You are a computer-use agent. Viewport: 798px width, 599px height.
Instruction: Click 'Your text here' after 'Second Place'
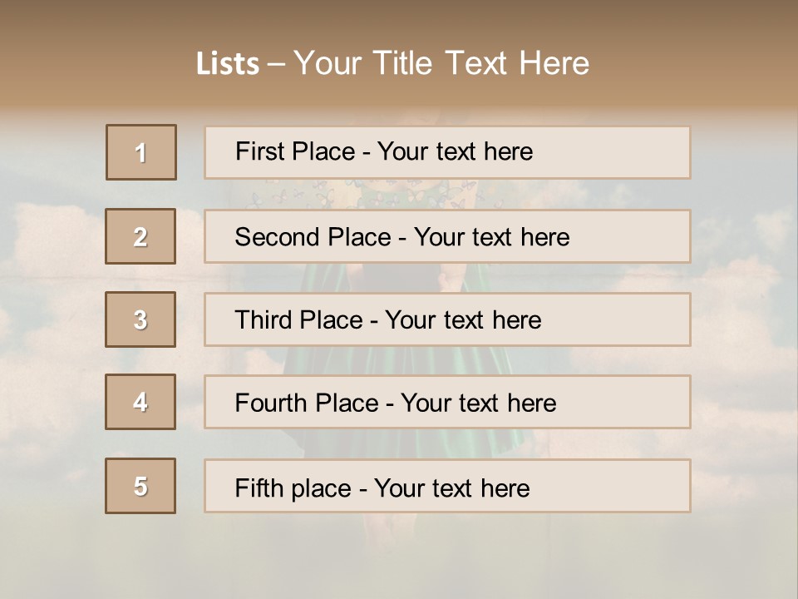tap(491, 237)
